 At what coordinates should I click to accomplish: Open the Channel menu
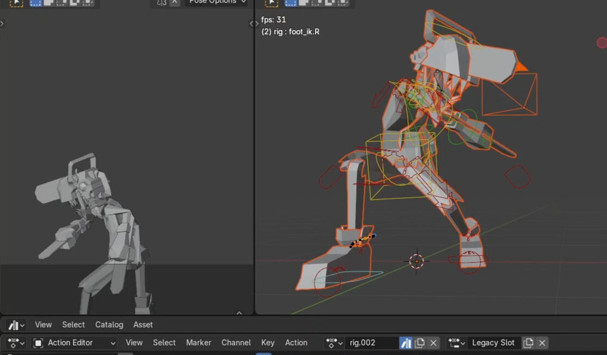coord(236,342)
